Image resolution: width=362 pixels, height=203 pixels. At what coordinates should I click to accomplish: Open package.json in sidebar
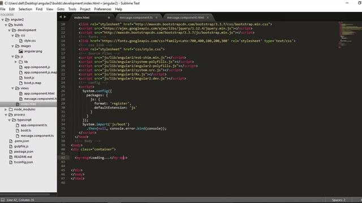tap(24, 152)
